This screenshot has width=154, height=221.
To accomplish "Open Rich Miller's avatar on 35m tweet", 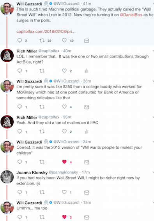I will click(x=7, y=122).
